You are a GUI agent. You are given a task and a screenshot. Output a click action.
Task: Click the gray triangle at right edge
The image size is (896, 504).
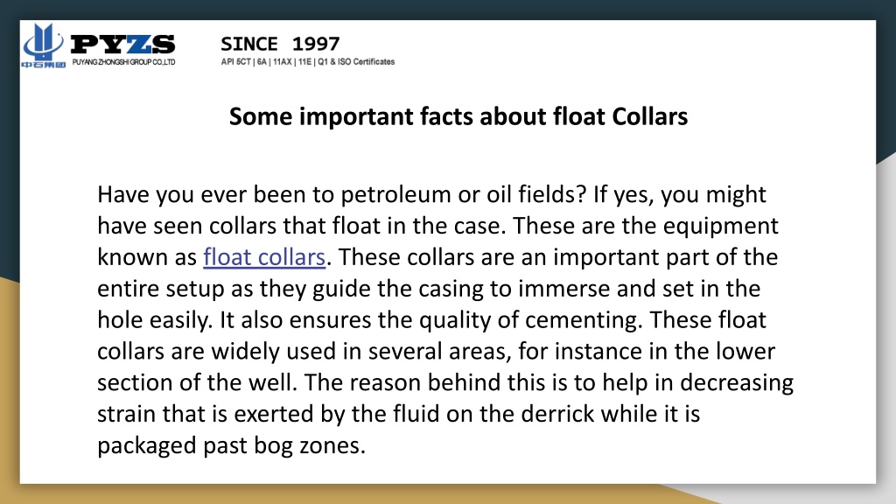click(886, 320)
